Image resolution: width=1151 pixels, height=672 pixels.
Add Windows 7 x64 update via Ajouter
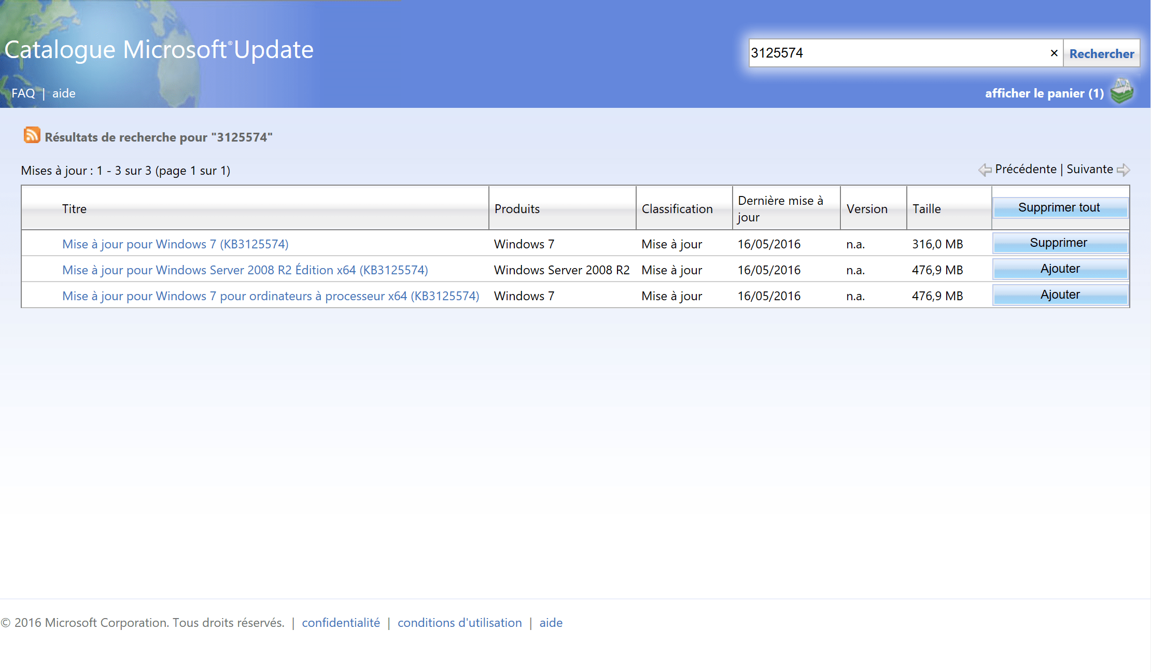(x=1060, y=295)
